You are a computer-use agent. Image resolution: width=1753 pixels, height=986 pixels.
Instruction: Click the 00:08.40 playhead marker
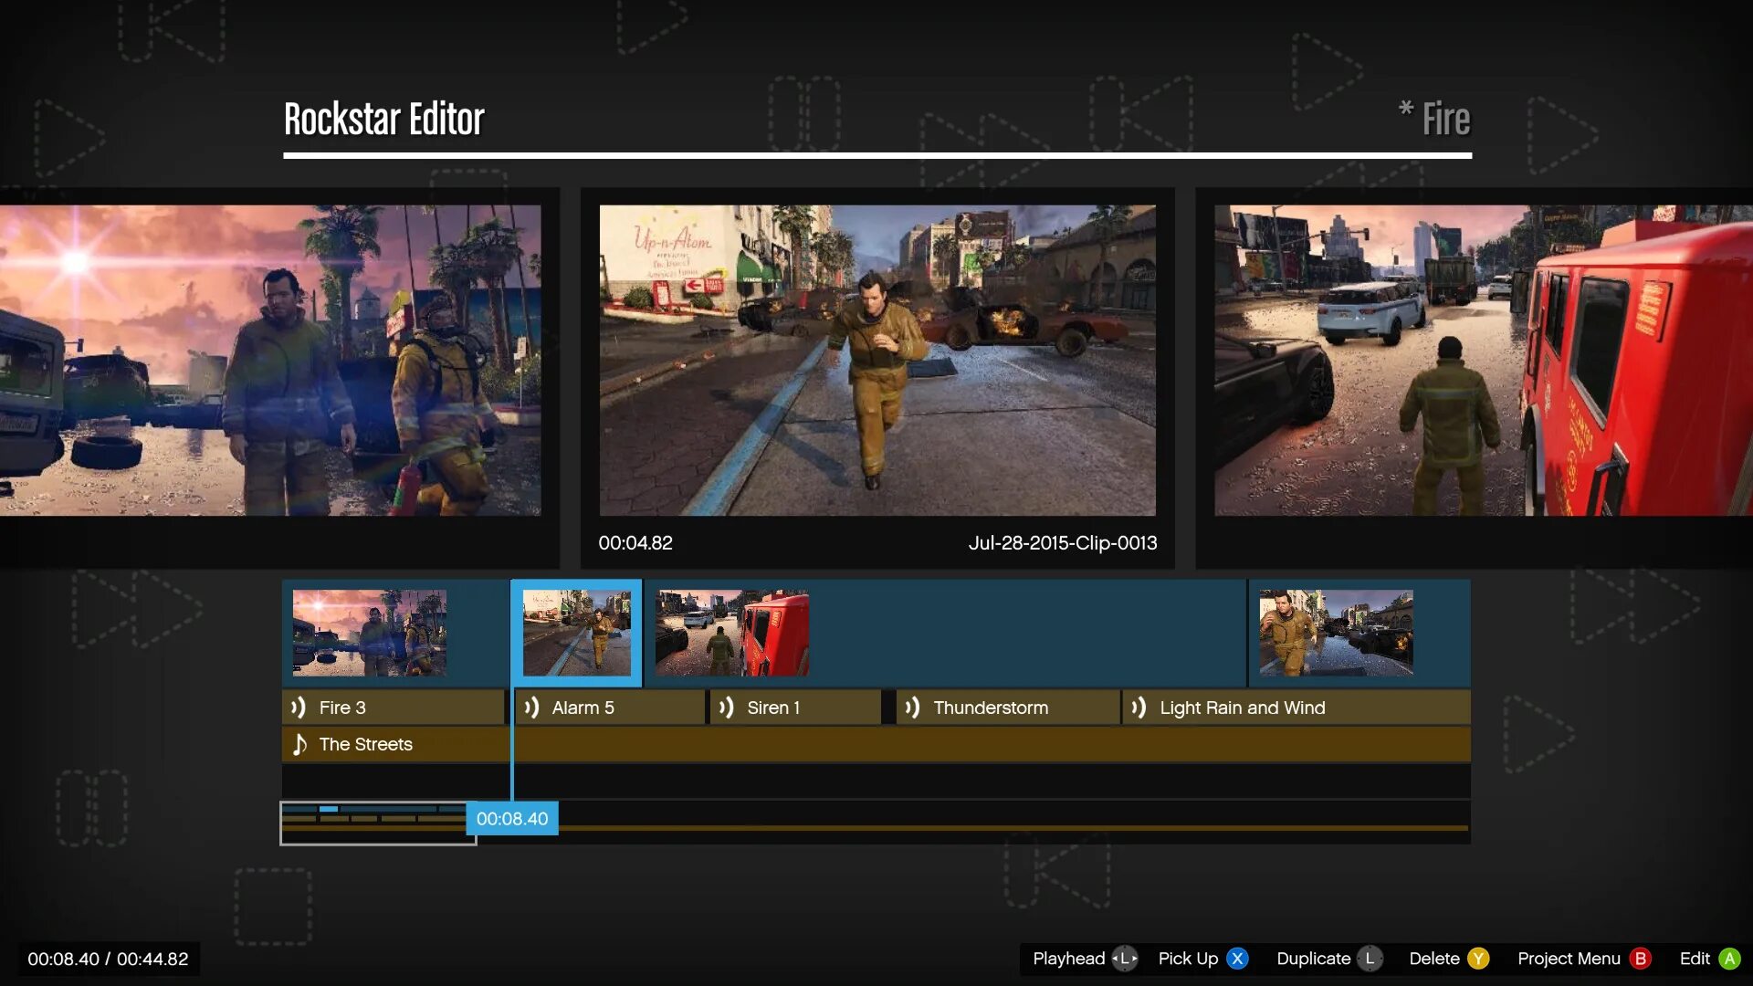tap(513, 819)
